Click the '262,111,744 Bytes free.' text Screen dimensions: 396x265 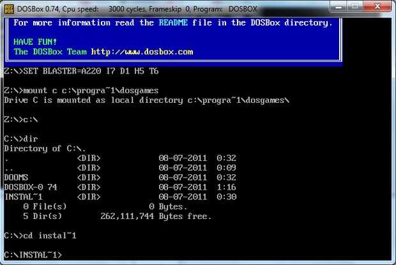coord(156,216)
